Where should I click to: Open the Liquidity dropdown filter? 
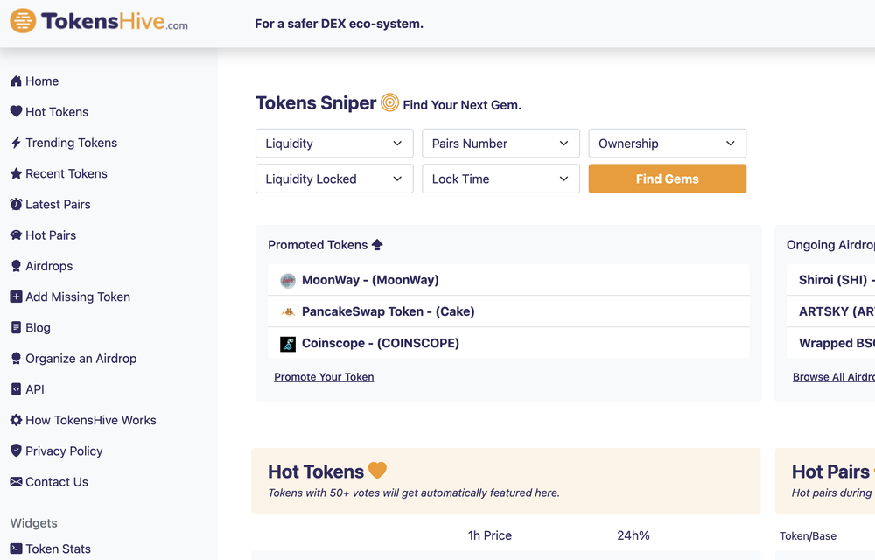pyautogui.click(x=334, y=143)
